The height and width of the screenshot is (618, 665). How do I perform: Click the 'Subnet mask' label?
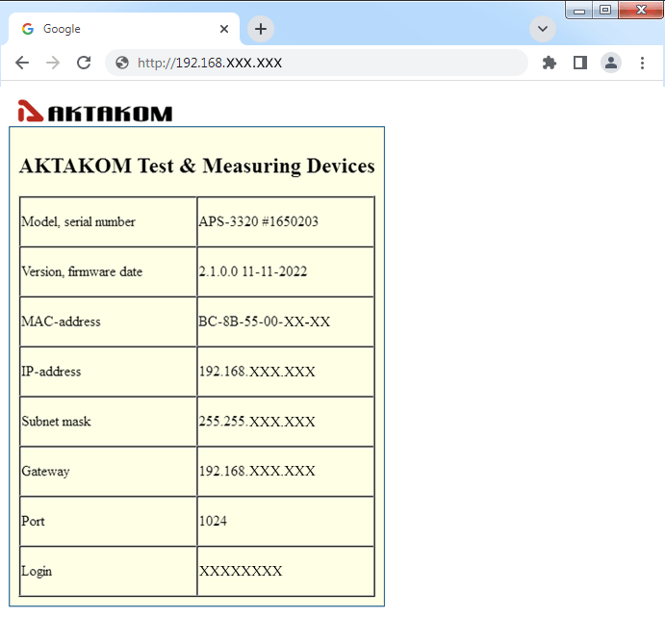point(57,422)
